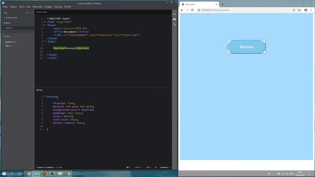The image size is (315, 177).
Task: Open the Поиск menu
Action: (x=22, y=6)
